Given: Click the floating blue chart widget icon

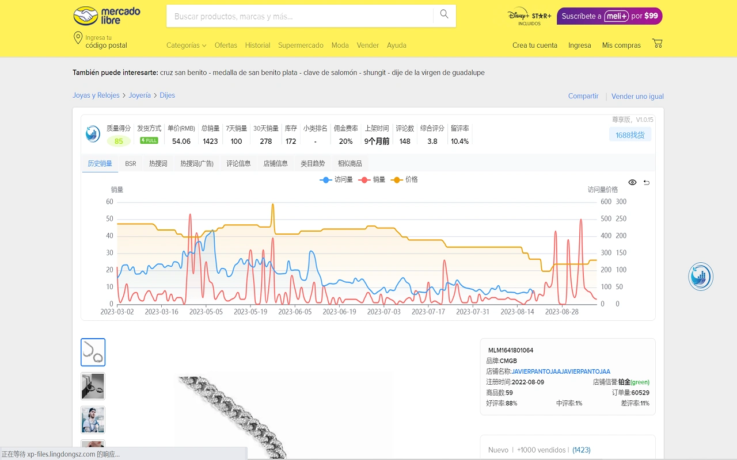Looking at the screenshot, I should coord(701,277).
